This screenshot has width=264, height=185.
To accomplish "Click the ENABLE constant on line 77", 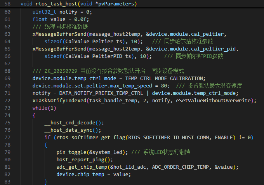I will click(x=224, y=138).
